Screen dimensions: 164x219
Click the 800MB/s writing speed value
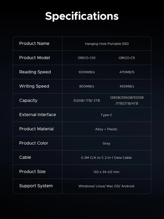click(87, 86)
